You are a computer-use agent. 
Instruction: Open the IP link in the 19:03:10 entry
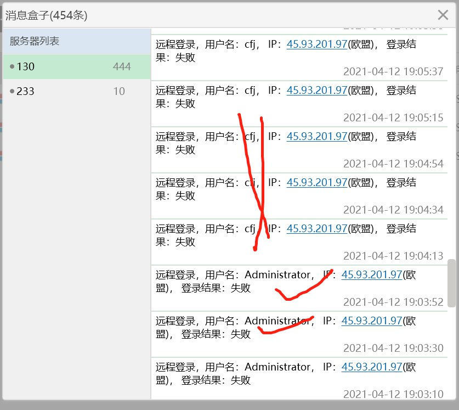click(x=372, y=367)
